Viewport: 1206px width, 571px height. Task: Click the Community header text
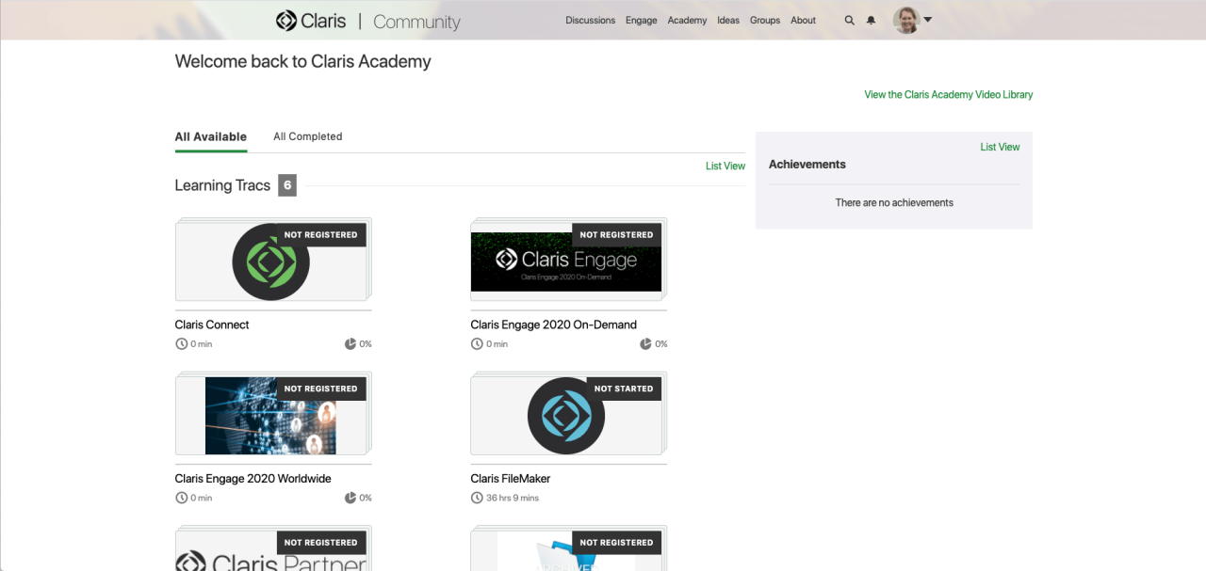416,21
